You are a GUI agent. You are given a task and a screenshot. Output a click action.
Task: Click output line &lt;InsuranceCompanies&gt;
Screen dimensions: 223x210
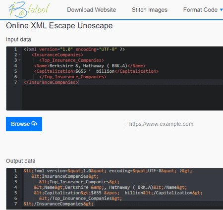point(65,176)
